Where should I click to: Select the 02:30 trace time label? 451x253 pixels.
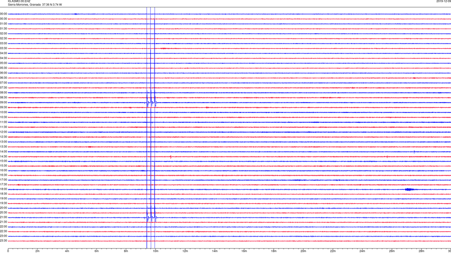(x=3, y=38)
